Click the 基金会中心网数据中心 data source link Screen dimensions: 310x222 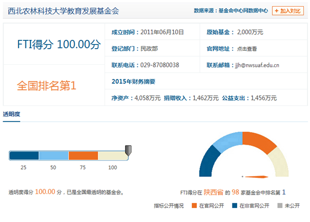(243, 10)
